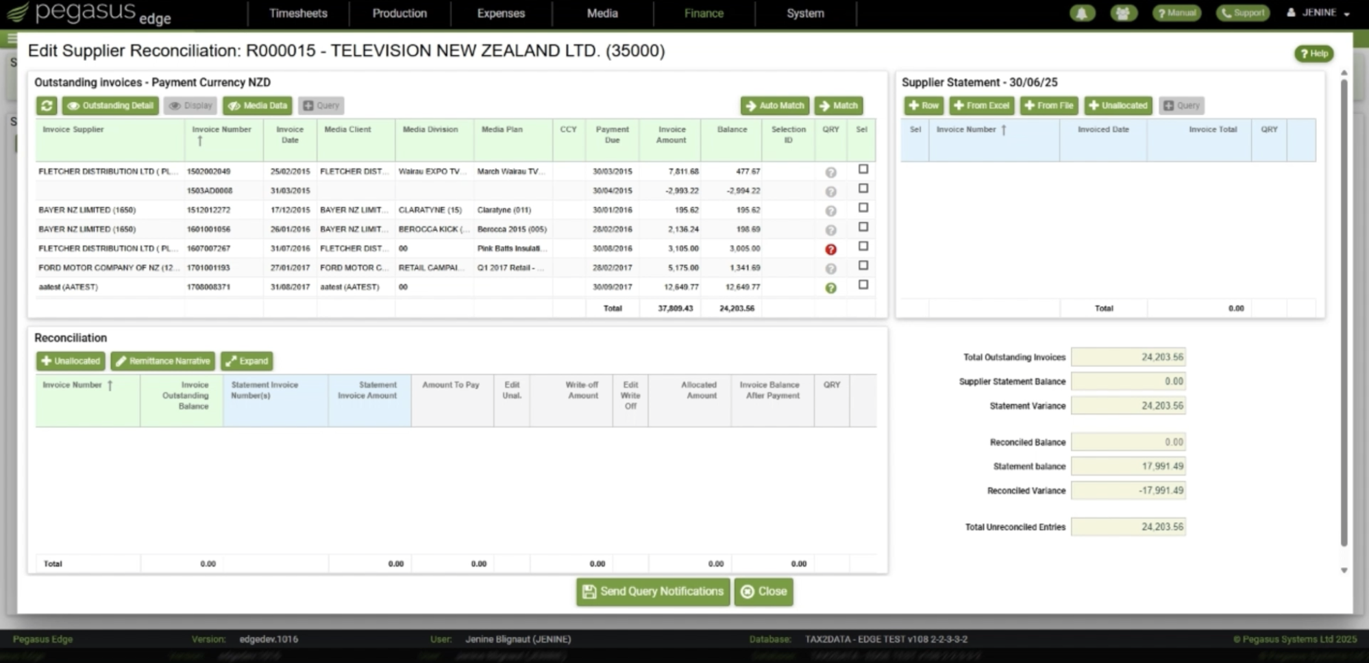The height and width of the screenshot is (663, 1369).
Task: Select checkbox for invoice 1502002049
Action: point(863,169)
